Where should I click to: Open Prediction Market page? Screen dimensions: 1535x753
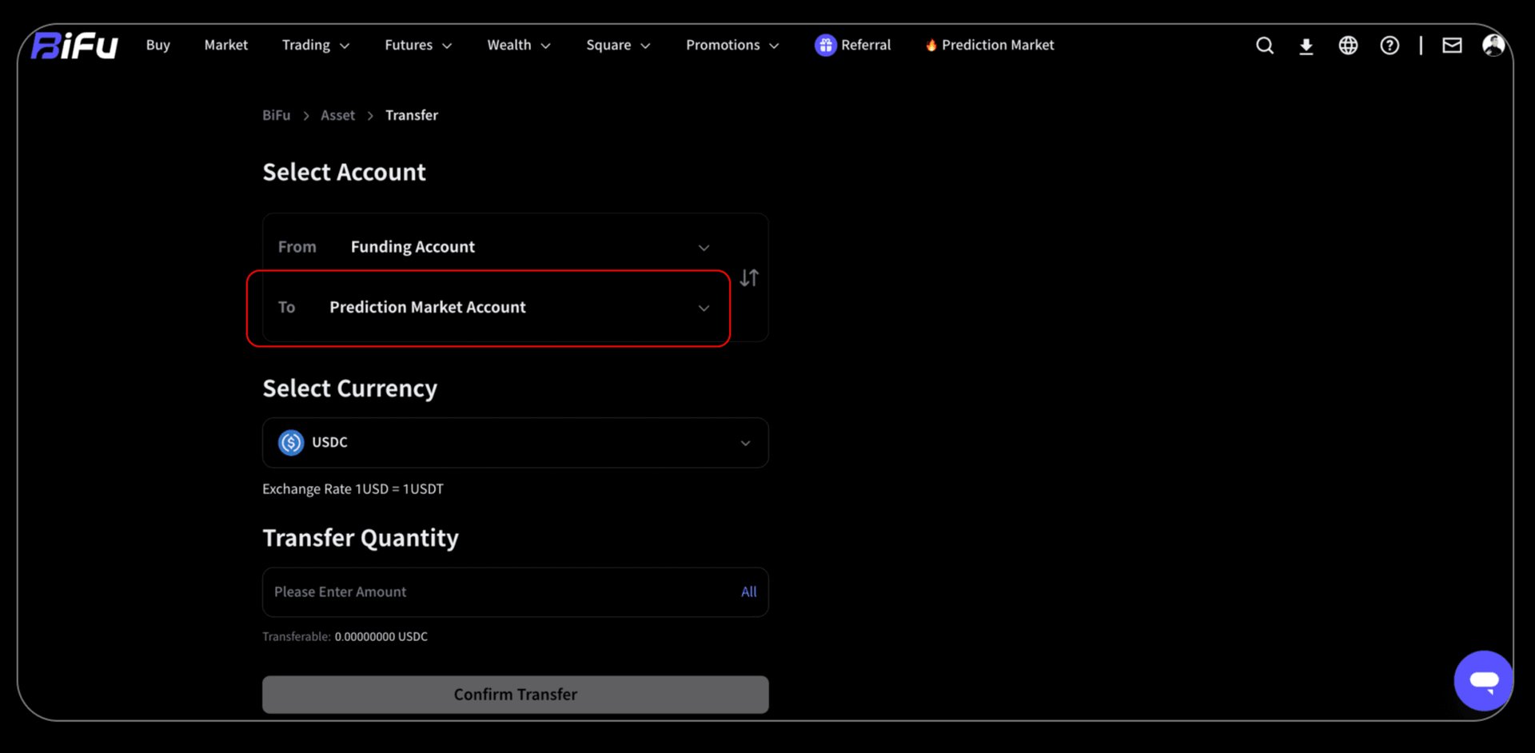(998, 46)
